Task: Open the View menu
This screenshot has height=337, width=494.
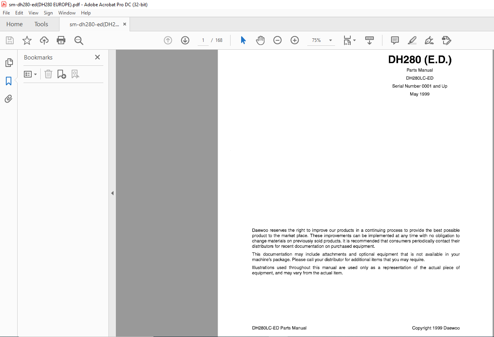Action: (x=33, y=13)
